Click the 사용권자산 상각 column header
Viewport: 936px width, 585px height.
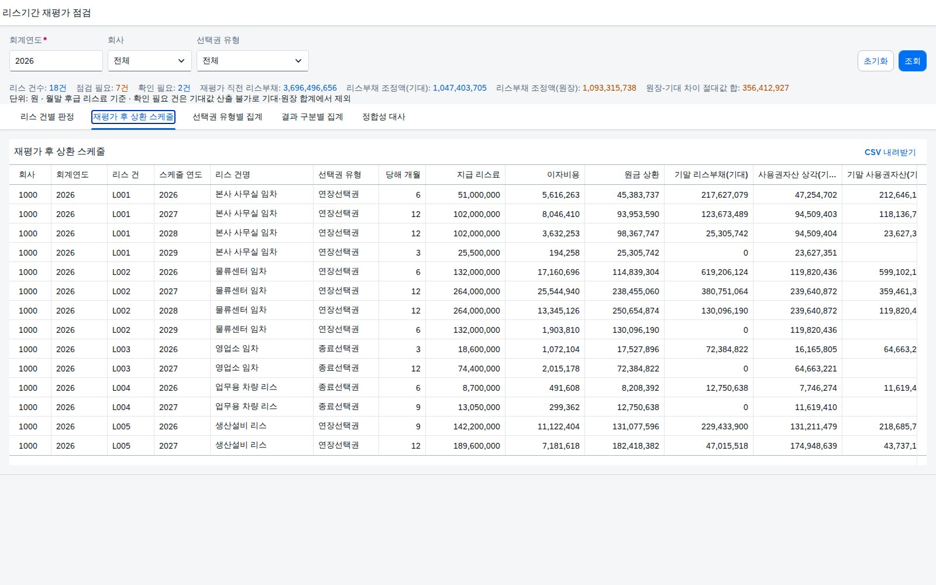click(x=797, y=175)
